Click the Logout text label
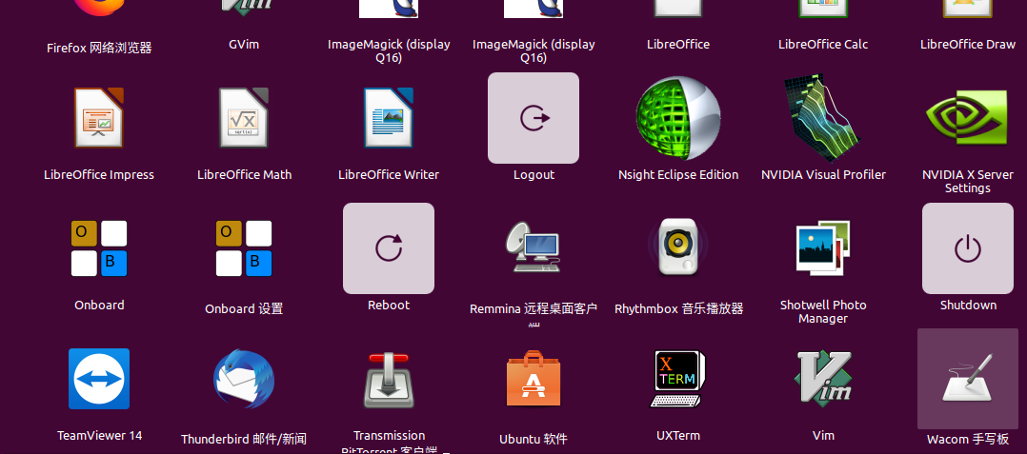1027x454 pixels. tap(534, 175)
